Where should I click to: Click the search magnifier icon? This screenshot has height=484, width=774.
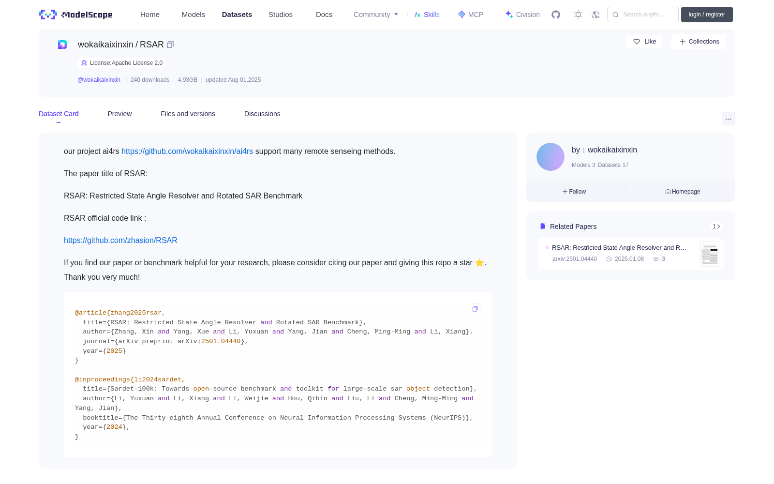tap(615, 15)
